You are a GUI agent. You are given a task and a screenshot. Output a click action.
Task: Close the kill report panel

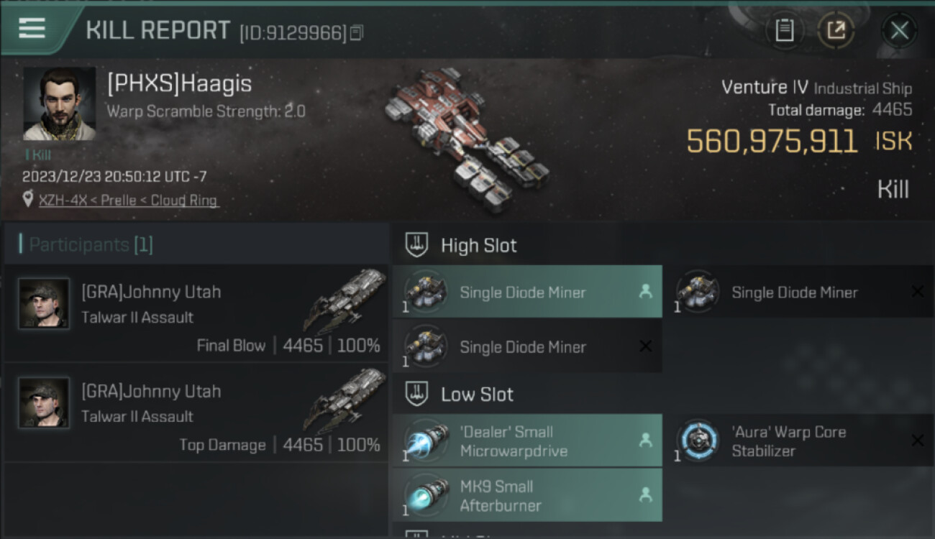coord(899,30)
